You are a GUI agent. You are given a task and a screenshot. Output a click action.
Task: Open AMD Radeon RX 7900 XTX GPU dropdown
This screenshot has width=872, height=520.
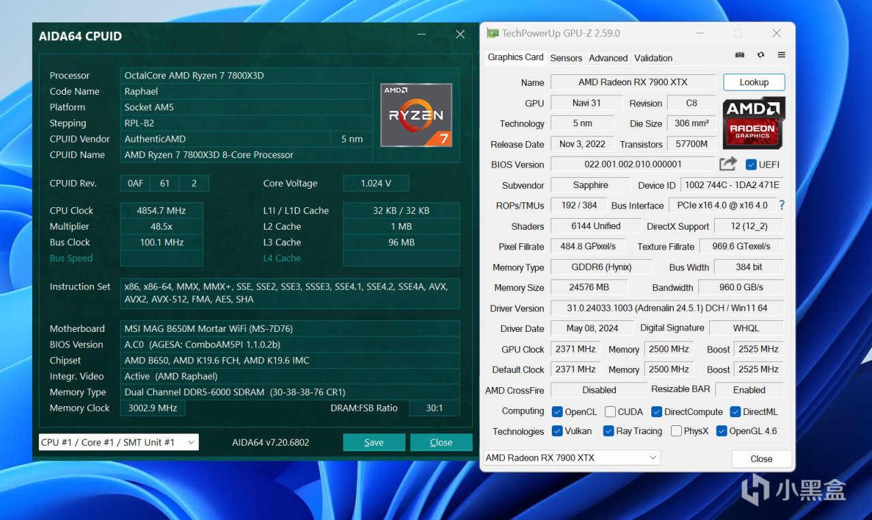pos(572,458)
